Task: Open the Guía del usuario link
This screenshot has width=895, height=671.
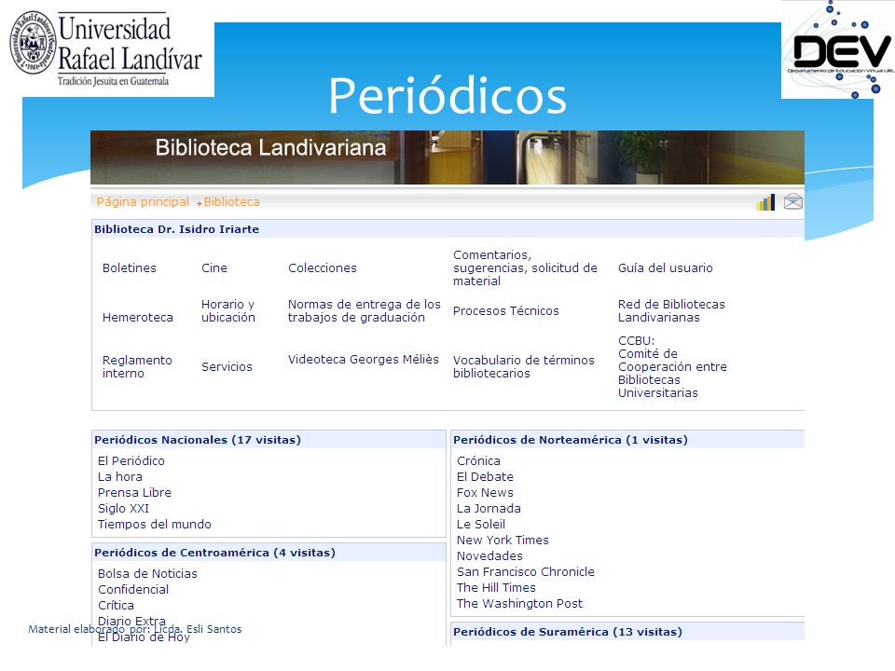Action: tap(665, 267)
